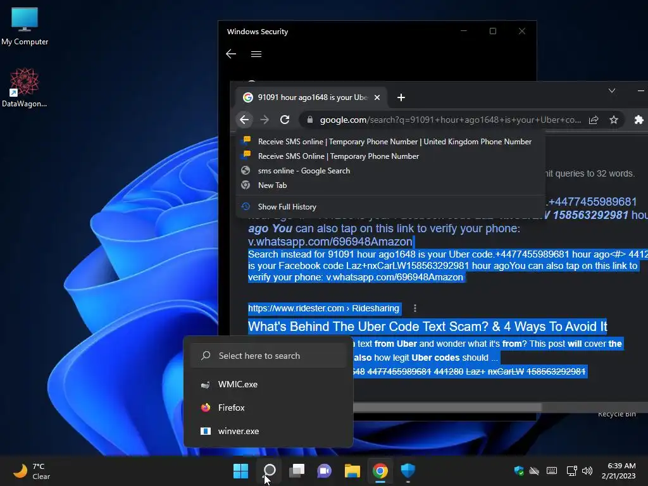
Task: Open the Chat taskbar icon
Action: tap(325, 471)
